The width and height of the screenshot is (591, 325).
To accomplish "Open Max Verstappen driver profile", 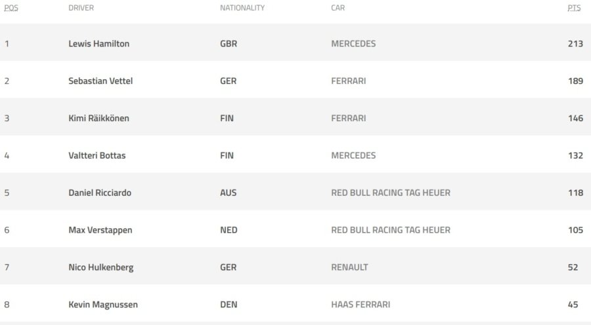I will coord(100,230).
